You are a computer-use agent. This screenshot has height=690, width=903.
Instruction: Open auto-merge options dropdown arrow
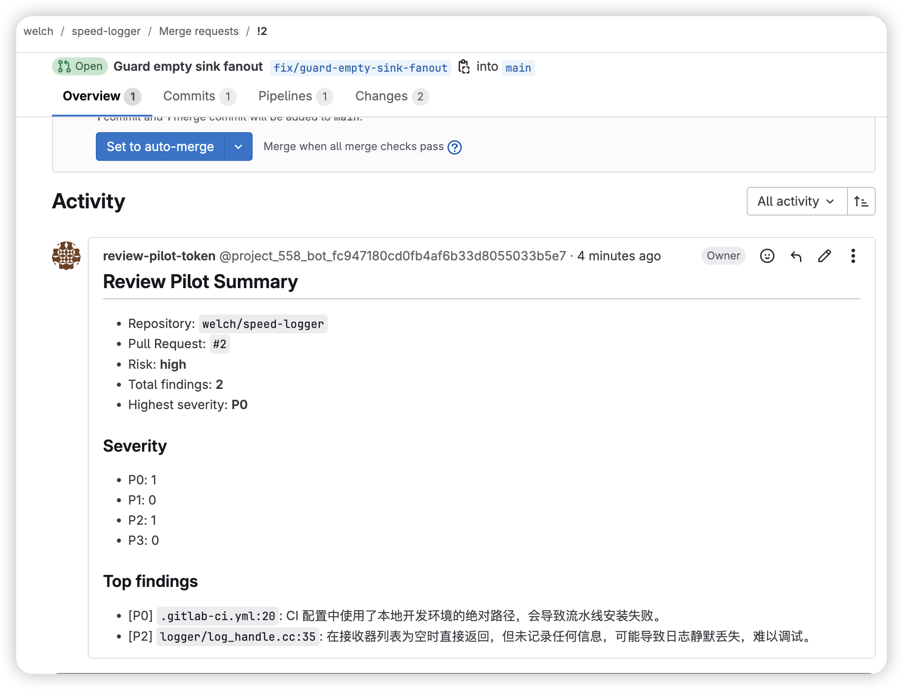pyautogui.click(x=238, y=147)
